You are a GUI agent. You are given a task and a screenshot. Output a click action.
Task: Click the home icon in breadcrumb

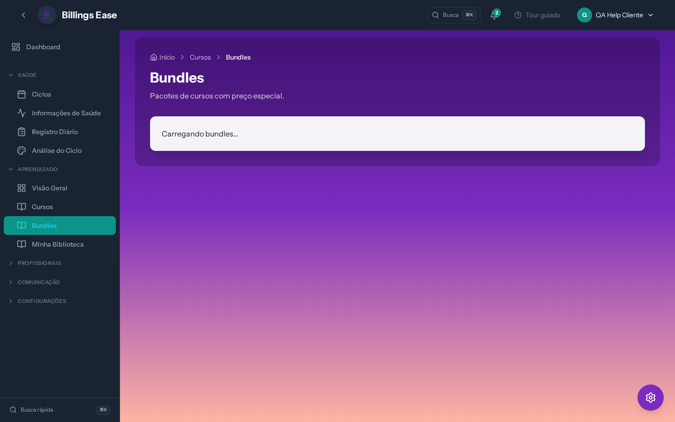[154, 57]
